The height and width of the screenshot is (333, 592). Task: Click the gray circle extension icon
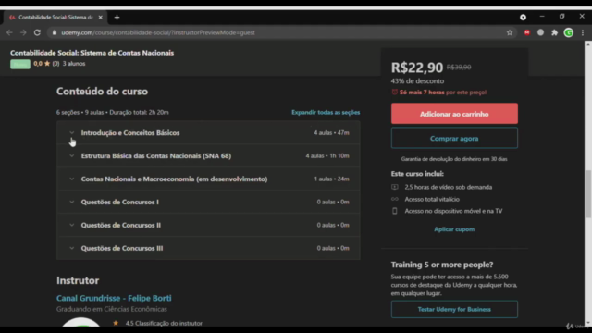pos(540,33)
